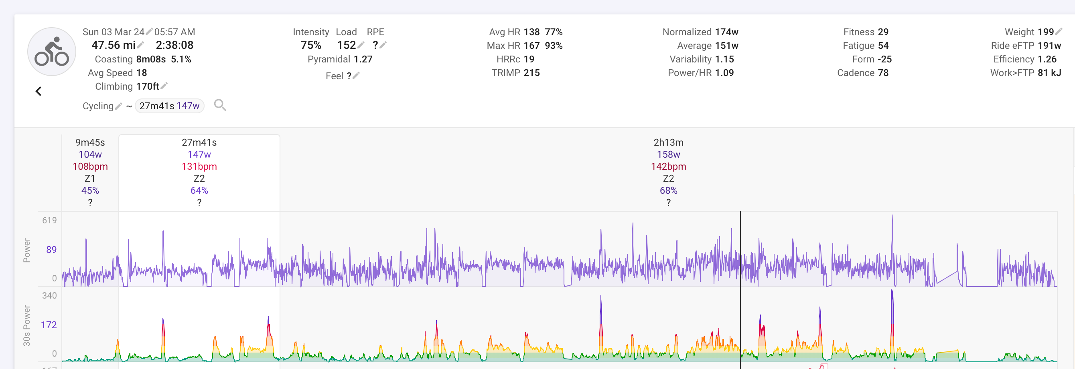This screenshot has height=369, width=1075.
Task: Click the cycling activity type icon
Action: [52, 52]
